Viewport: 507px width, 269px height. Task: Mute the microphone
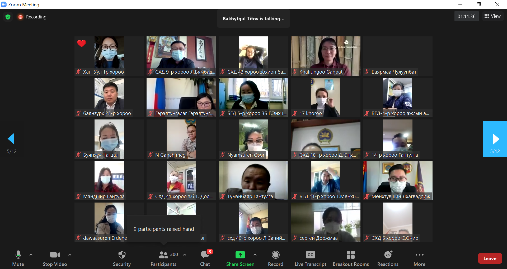18,258
